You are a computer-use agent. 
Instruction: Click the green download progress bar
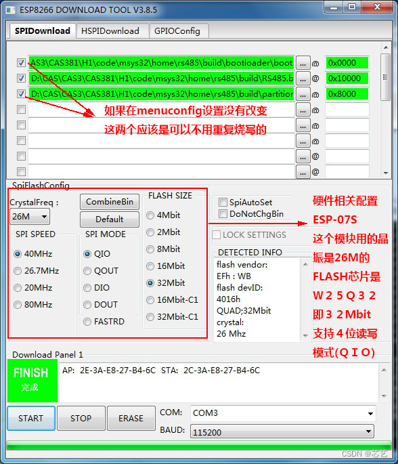199,445
